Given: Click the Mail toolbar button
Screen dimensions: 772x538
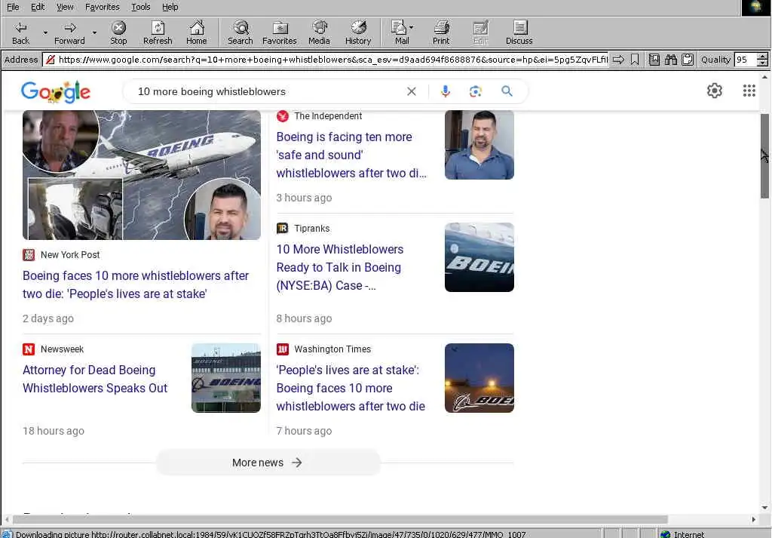Looking at the screenshot, I should pos(401,33).
